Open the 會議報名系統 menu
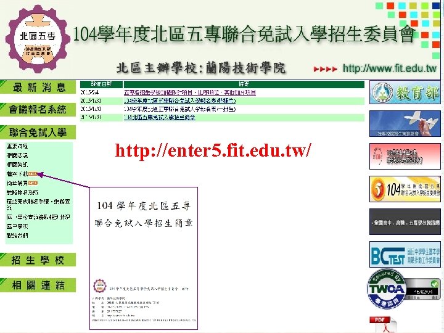Viewport: 444px width, 333px height. (x=38, y=109)
